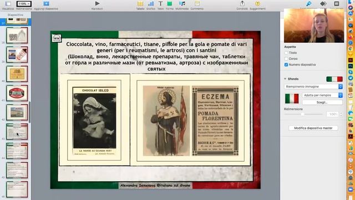Select the yellow label slide thumbnail
This screenshot has width=355, height=200.
[x=17, y=74]
